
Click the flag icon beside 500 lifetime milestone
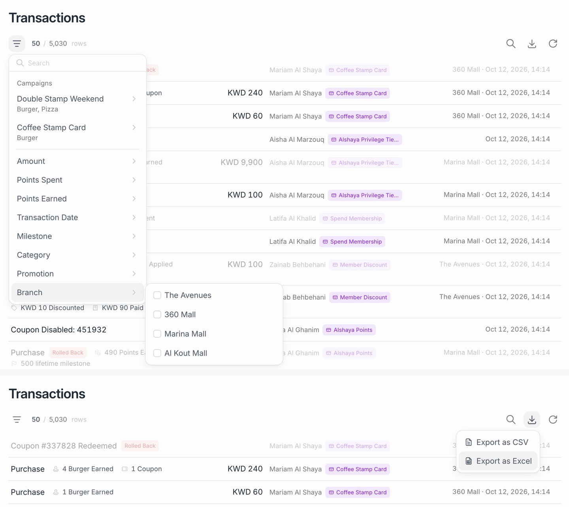point(14,363)
